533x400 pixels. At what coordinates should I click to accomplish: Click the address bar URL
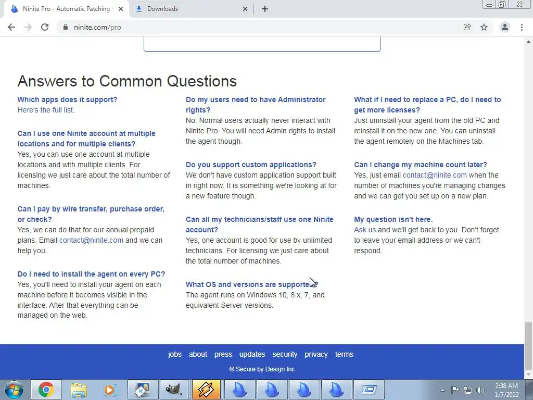[97, 28]
